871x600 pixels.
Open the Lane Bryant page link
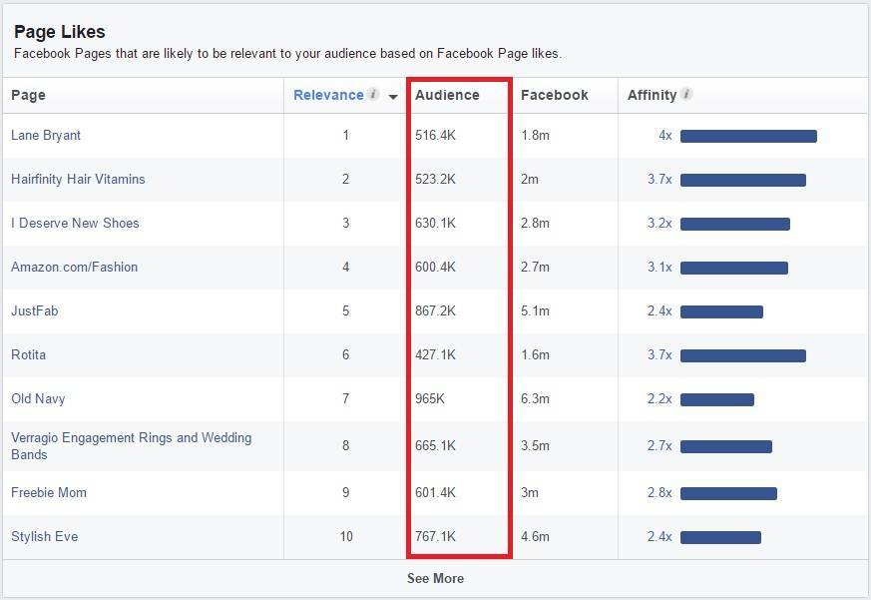(46, 135)
